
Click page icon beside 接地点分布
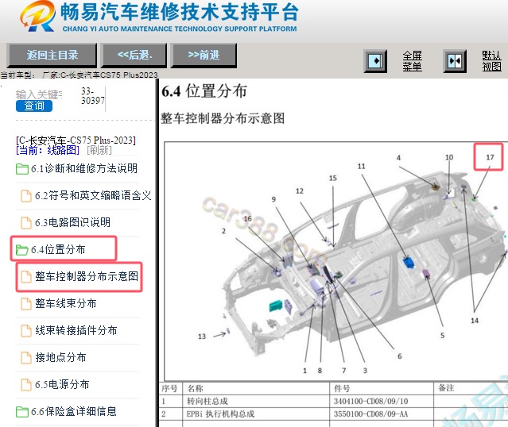[x=26, y=358]
